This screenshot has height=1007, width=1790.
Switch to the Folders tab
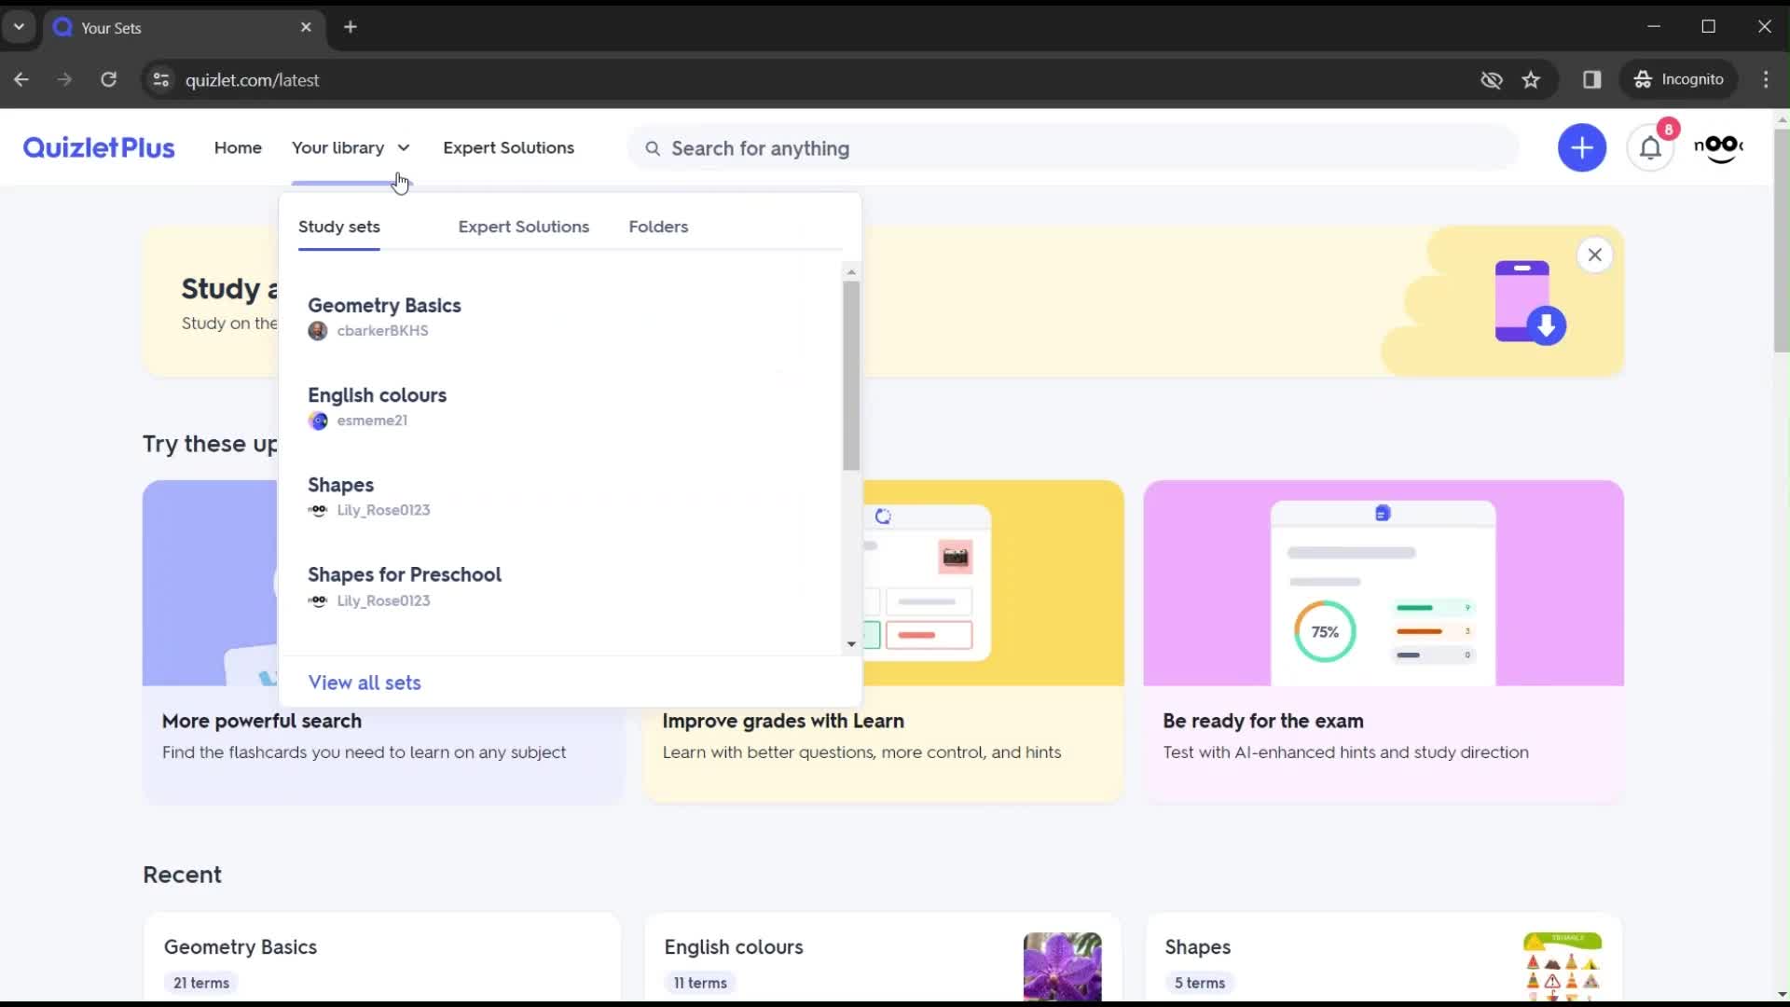658,227
